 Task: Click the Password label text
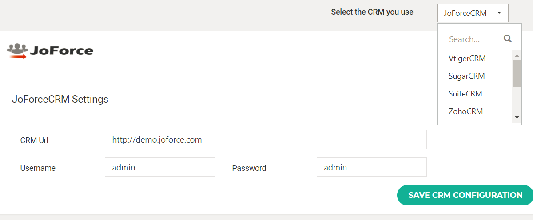249,168
